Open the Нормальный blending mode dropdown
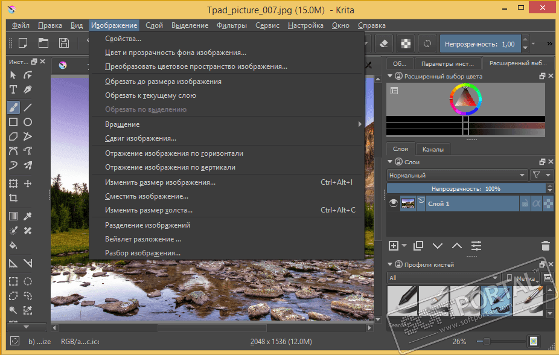559x355 pixels. pos(457,175)
